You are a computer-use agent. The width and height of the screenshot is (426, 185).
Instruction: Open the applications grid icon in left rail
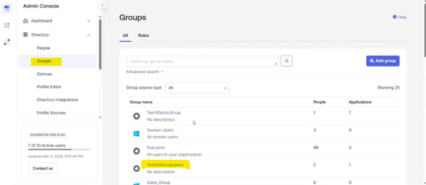7,26
